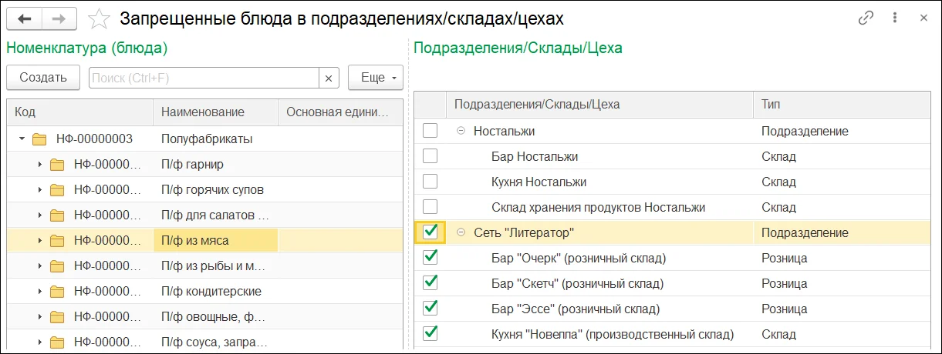Clear search with the X icon
942x354 pixels.
[x=329, y=78]
